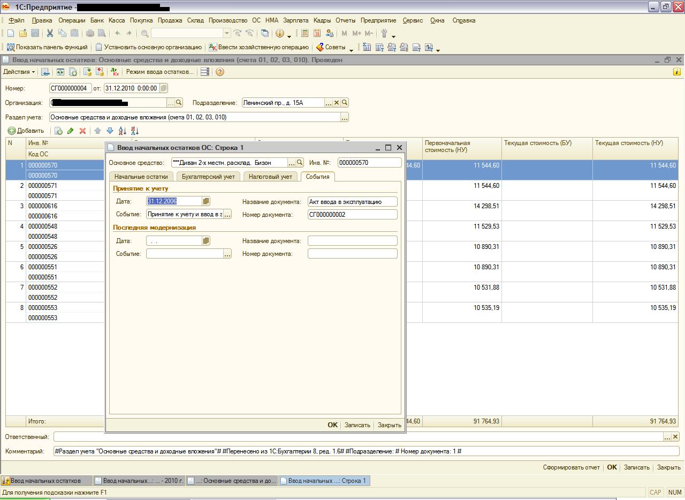Switch to the Налоговый учет tab
Screen dimensions: 685x500
pos(270,177)
